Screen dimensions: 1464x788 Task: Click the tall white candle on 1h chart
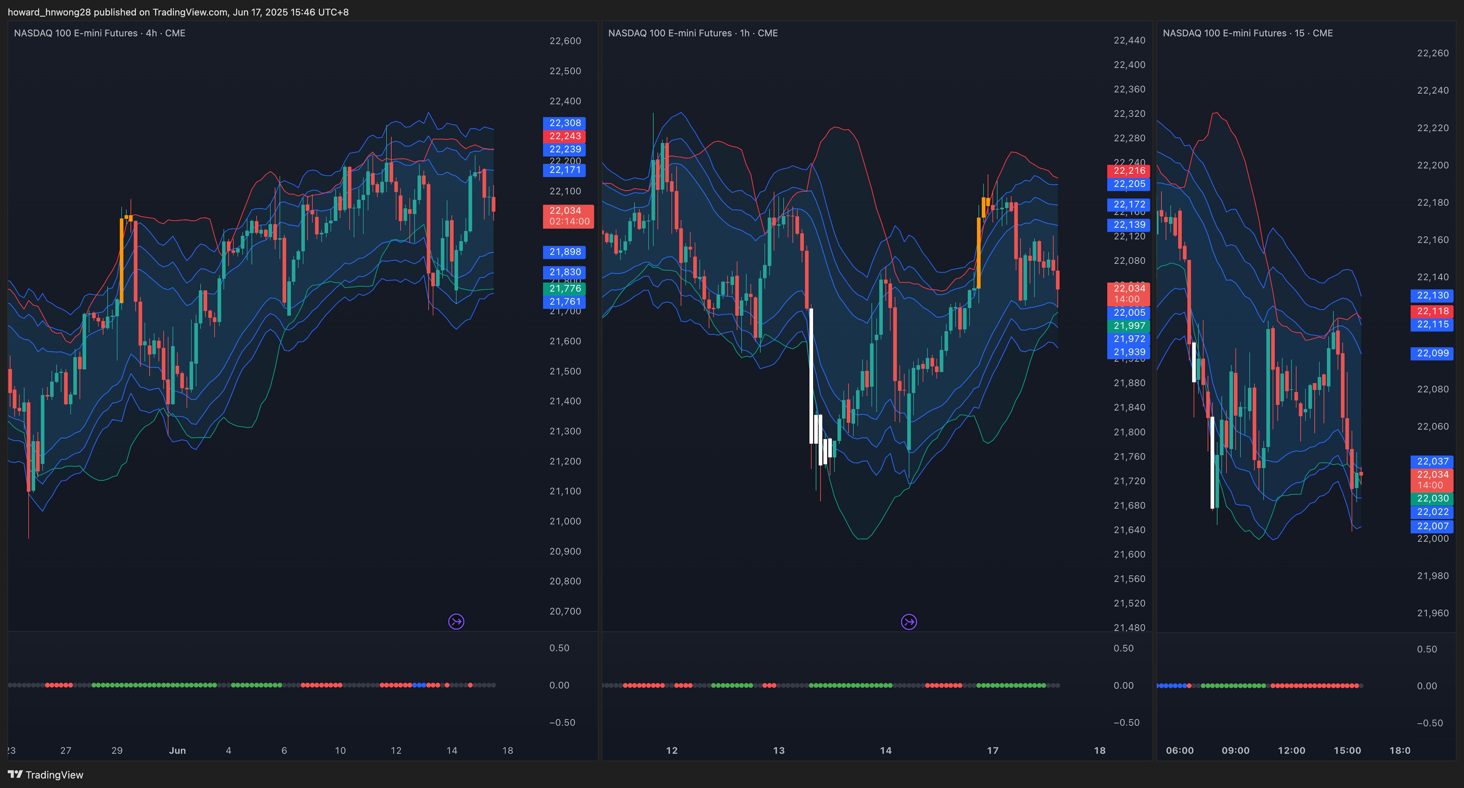811,375
